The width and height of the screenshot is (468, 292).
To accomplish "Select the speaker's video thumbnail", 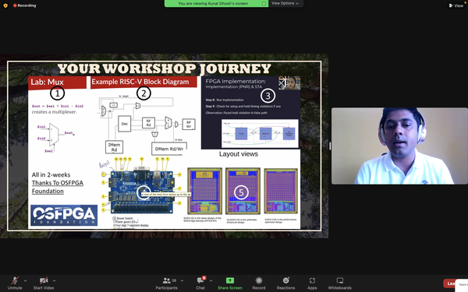I will 399,146.
